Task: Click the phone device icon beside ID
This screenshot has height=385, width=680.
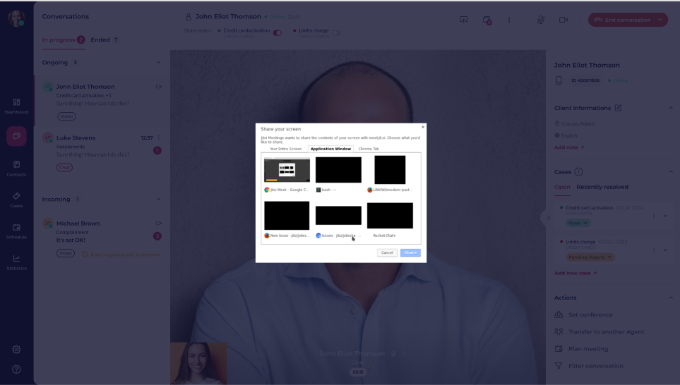Action: tap(559, 80)
